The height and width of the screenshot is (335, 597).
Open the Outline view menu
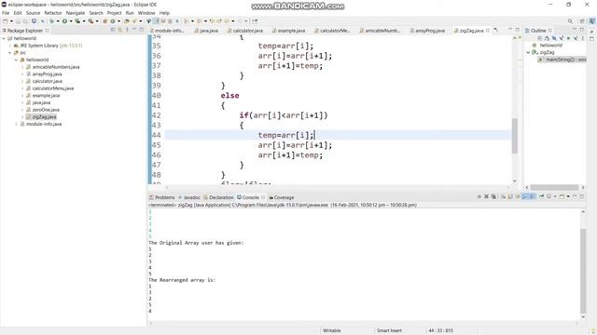[583, 38]
